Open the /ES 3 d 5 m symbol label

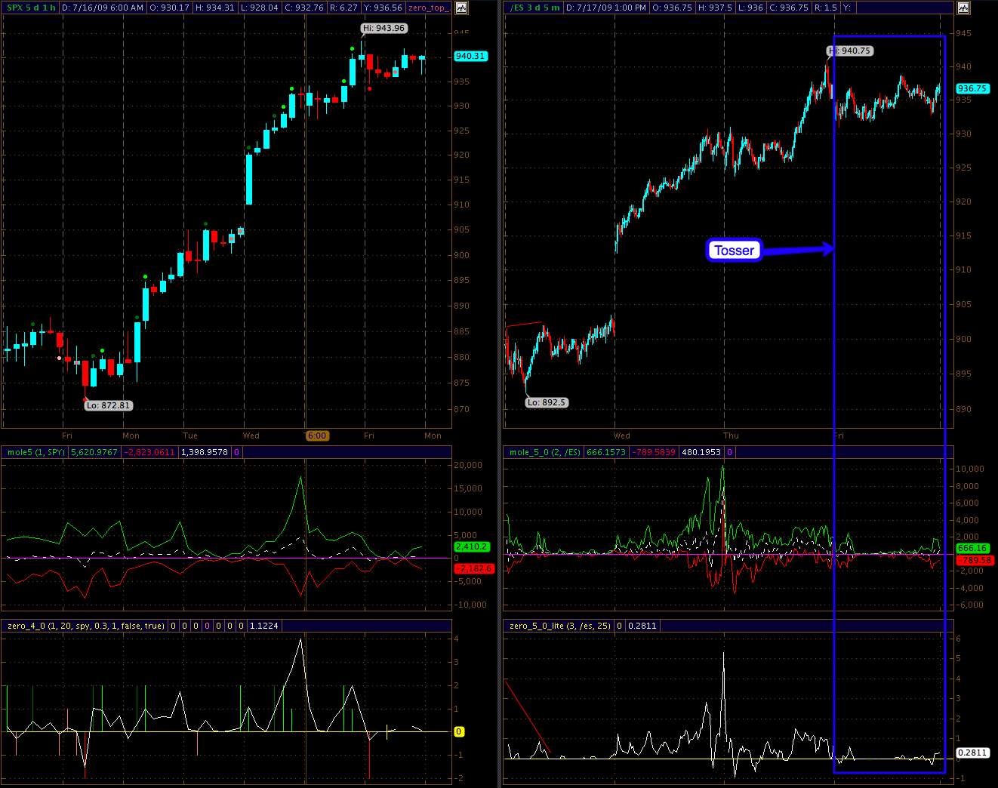(534, 8)
